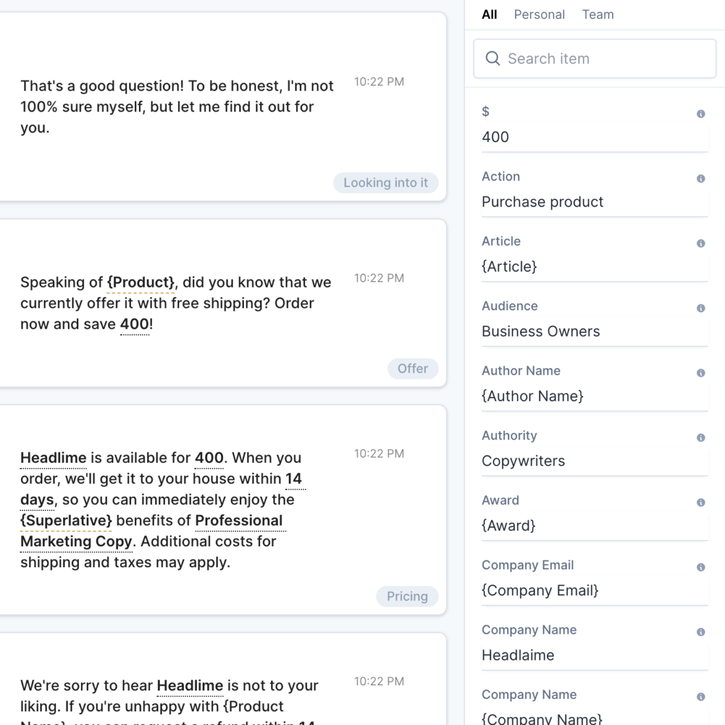725x725 pixels.
Task: Click info icon next to $ field
Action: coord(701,114)
